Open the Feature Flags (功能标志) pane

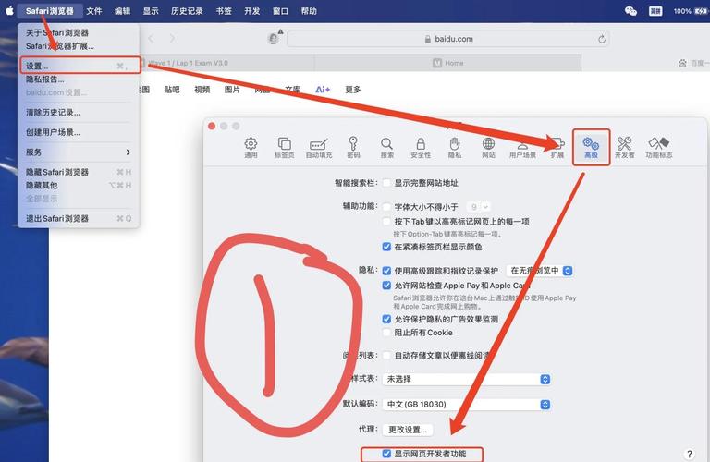tap(659, 148)
